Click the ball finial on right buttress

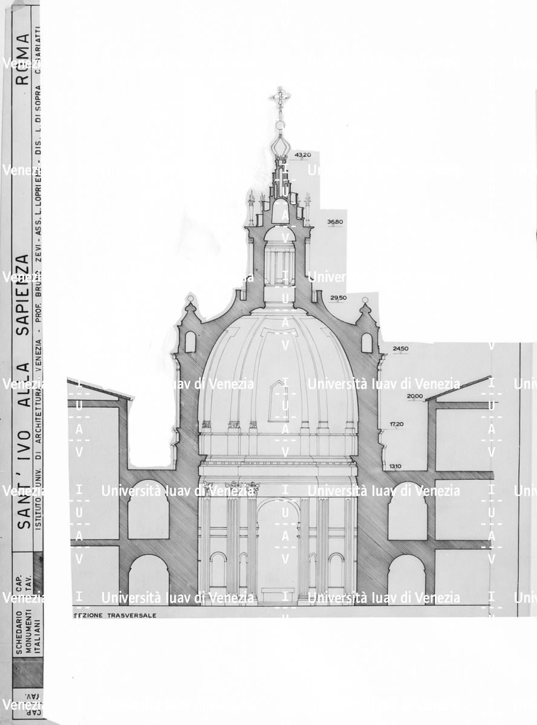365,300
